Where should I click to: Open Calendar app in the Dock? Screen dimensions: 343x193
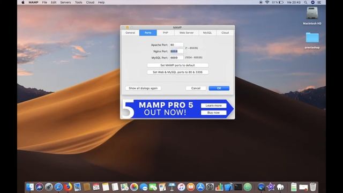tap(96, 187)
